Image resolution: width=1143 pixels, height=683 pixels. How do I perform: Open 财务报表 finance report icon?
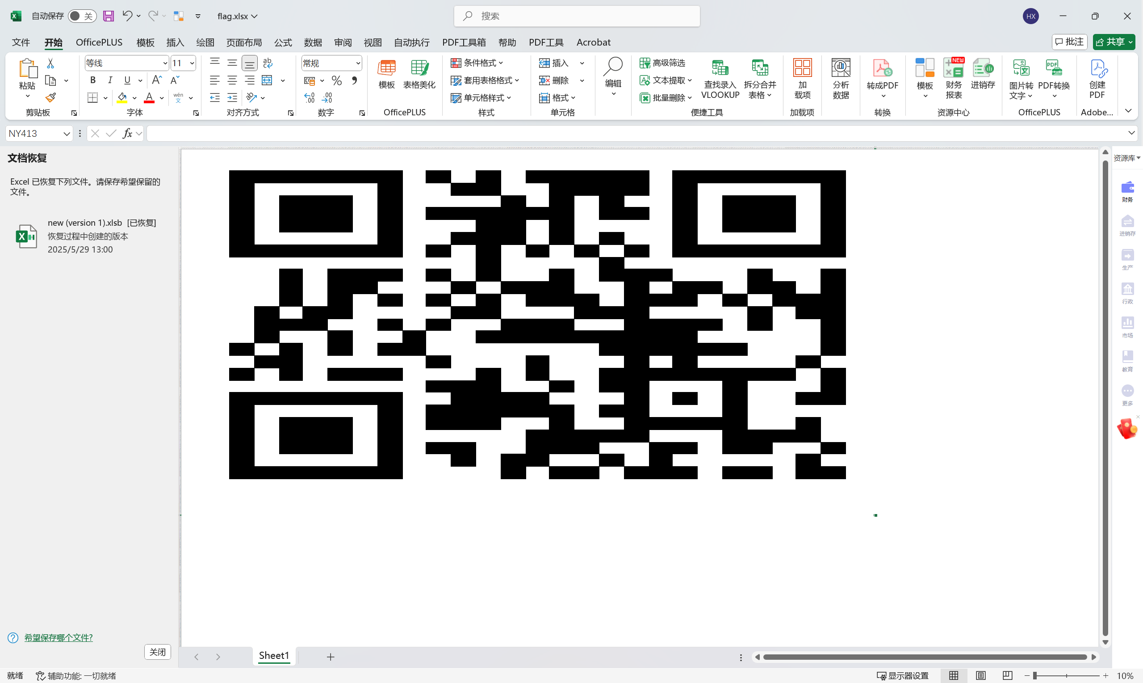(x=954, y=79)
